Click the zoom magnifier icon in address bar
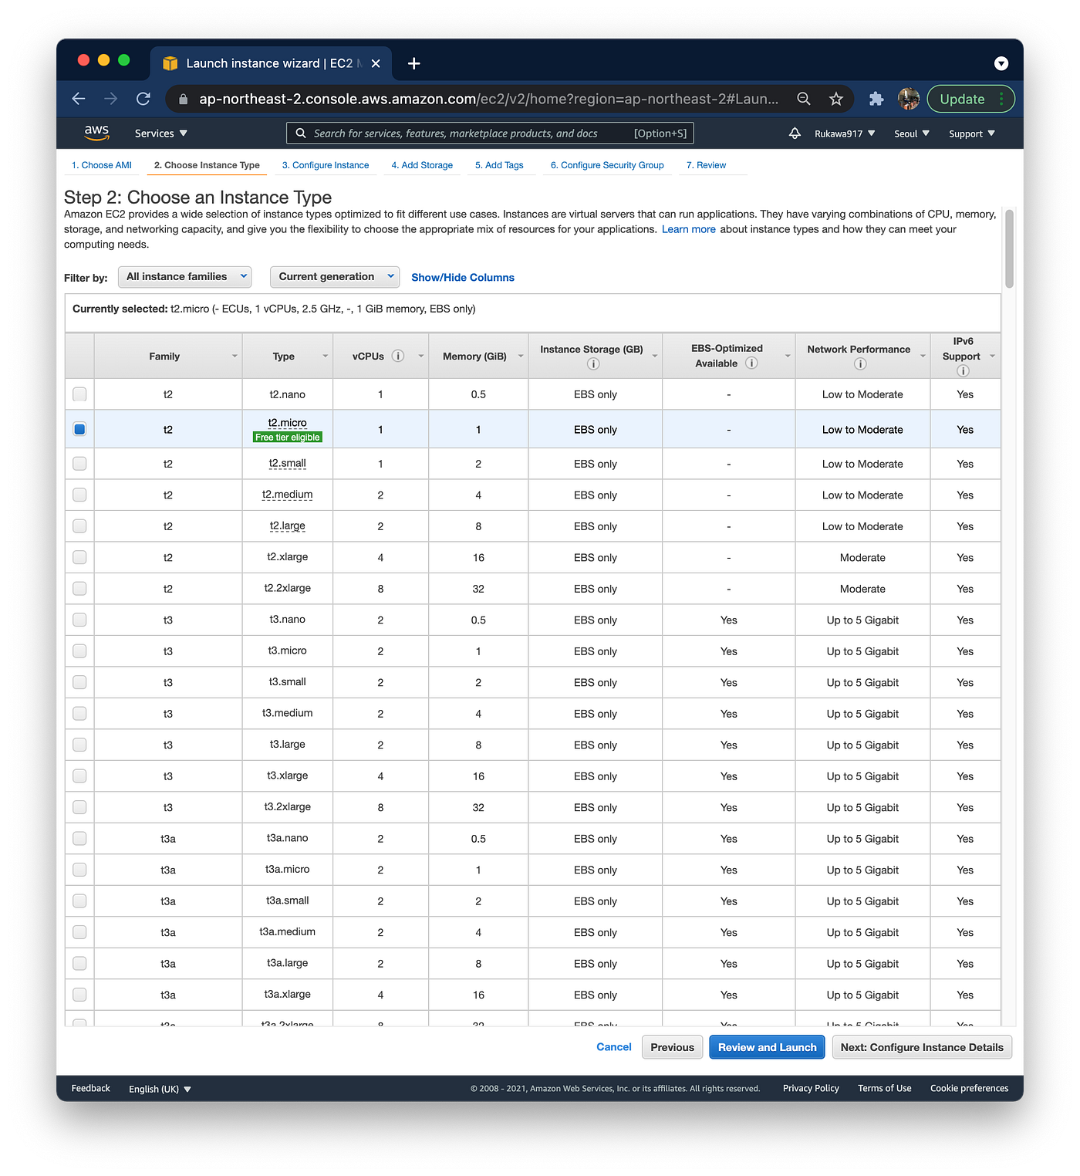 point(804,99)
